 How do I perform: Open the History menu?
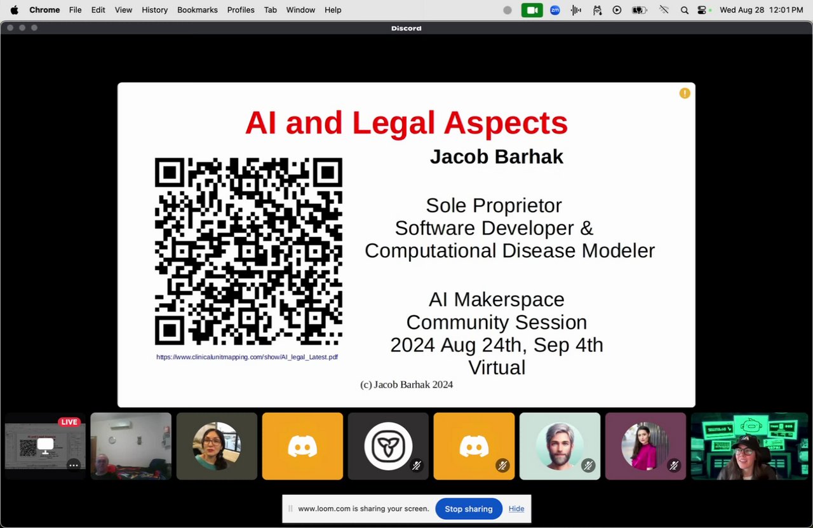click(x=154, y=10)
